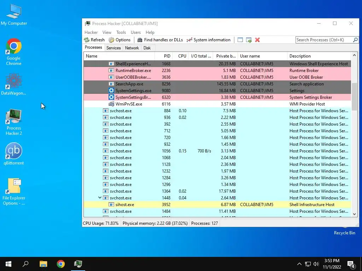The image size is (362, 271).
Task: Open the Windows Start menu
Action: pyautogui.click(x=8, y=264)
